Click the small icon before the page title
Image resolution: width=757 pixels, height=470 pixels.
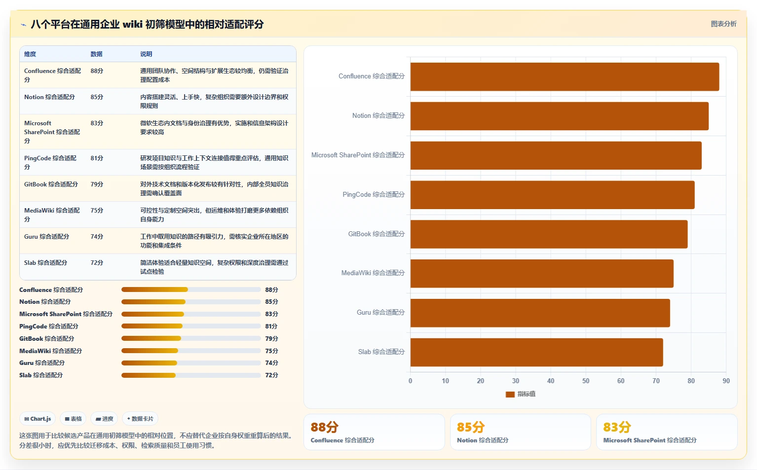[23, 25]
